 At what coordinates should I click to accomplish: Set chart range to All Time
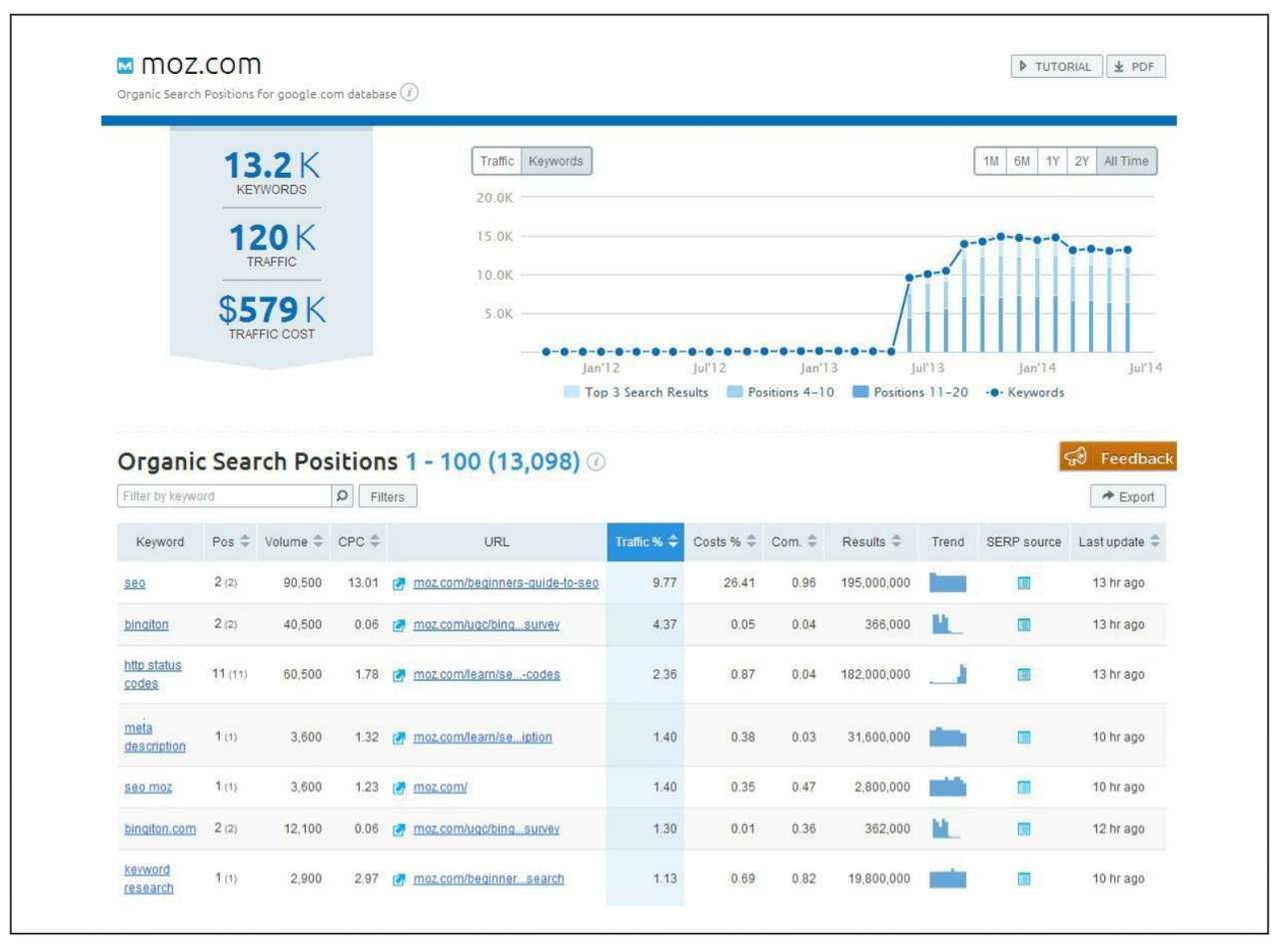pos(1126,161)
